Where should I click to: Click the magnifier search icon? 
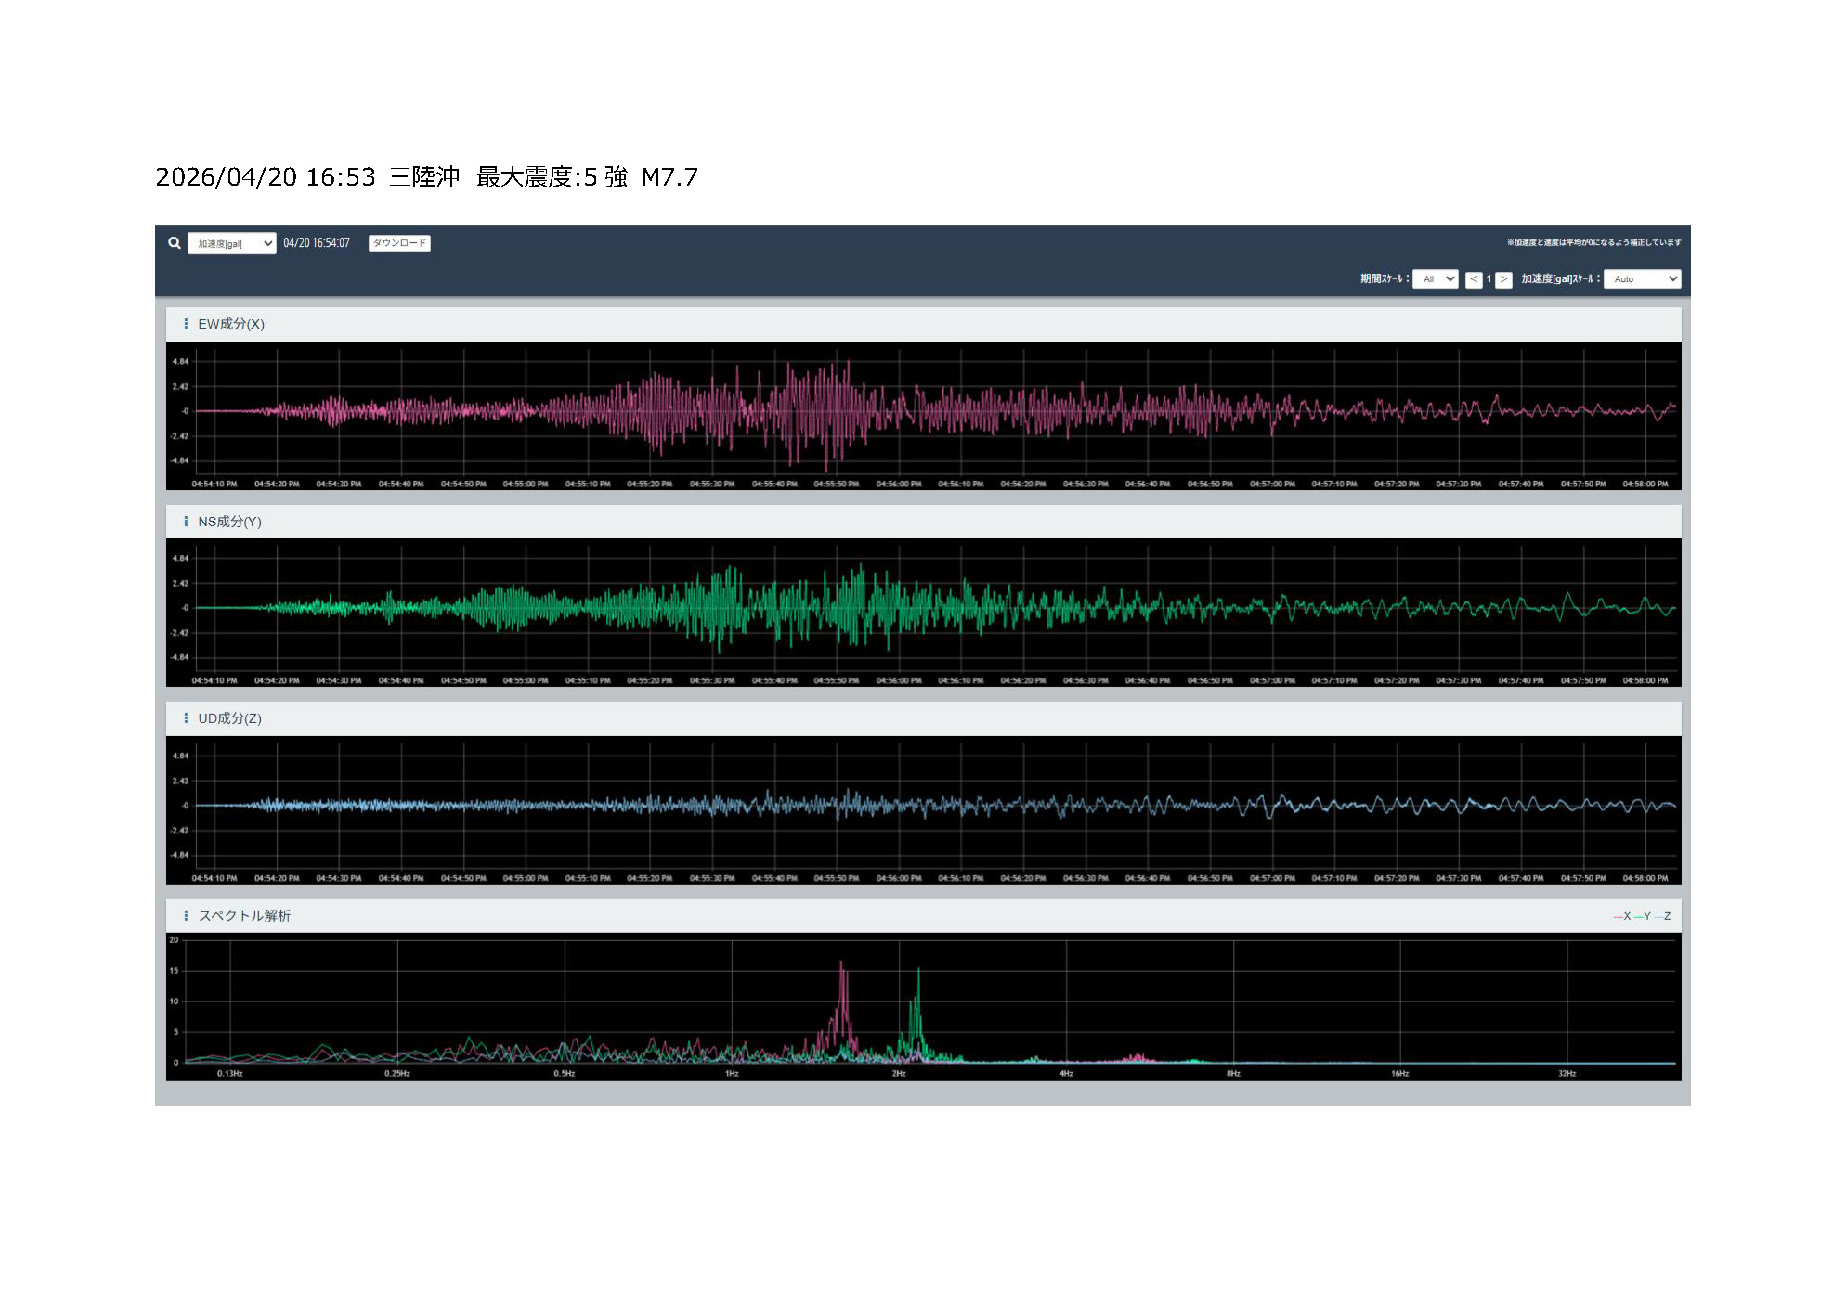(175, 243)
